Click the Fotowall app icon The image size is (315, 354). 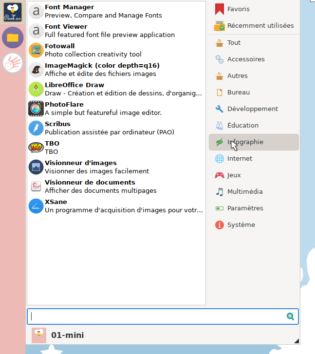coord(36,50)
